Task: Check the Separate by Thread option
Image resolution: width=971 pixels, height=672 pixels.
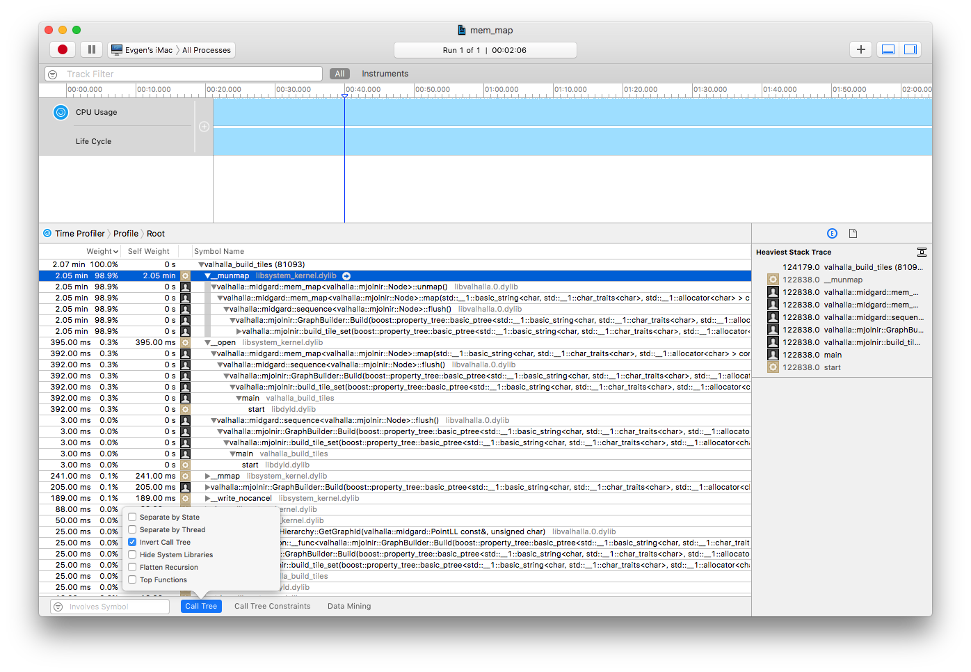Action: point(132,529)
